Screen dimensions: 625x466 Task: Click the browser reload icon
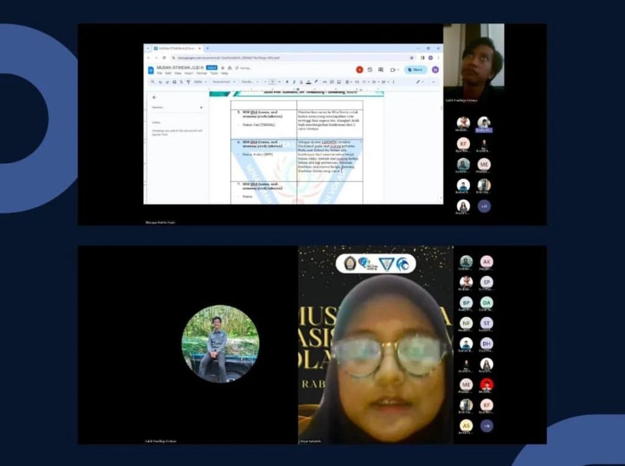tap(164, 58)
